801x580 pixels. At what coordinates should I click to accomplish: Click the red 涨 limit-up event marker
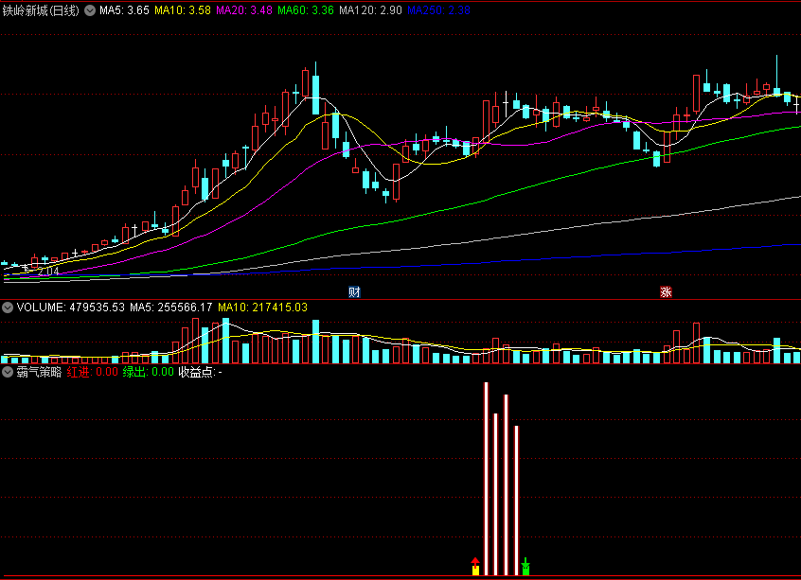(x=666, y=292)
